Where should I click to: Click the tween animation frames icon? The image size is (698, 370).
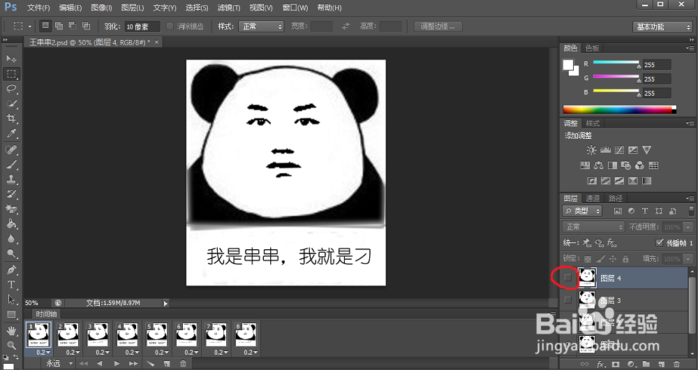click(x=151, y=364)
